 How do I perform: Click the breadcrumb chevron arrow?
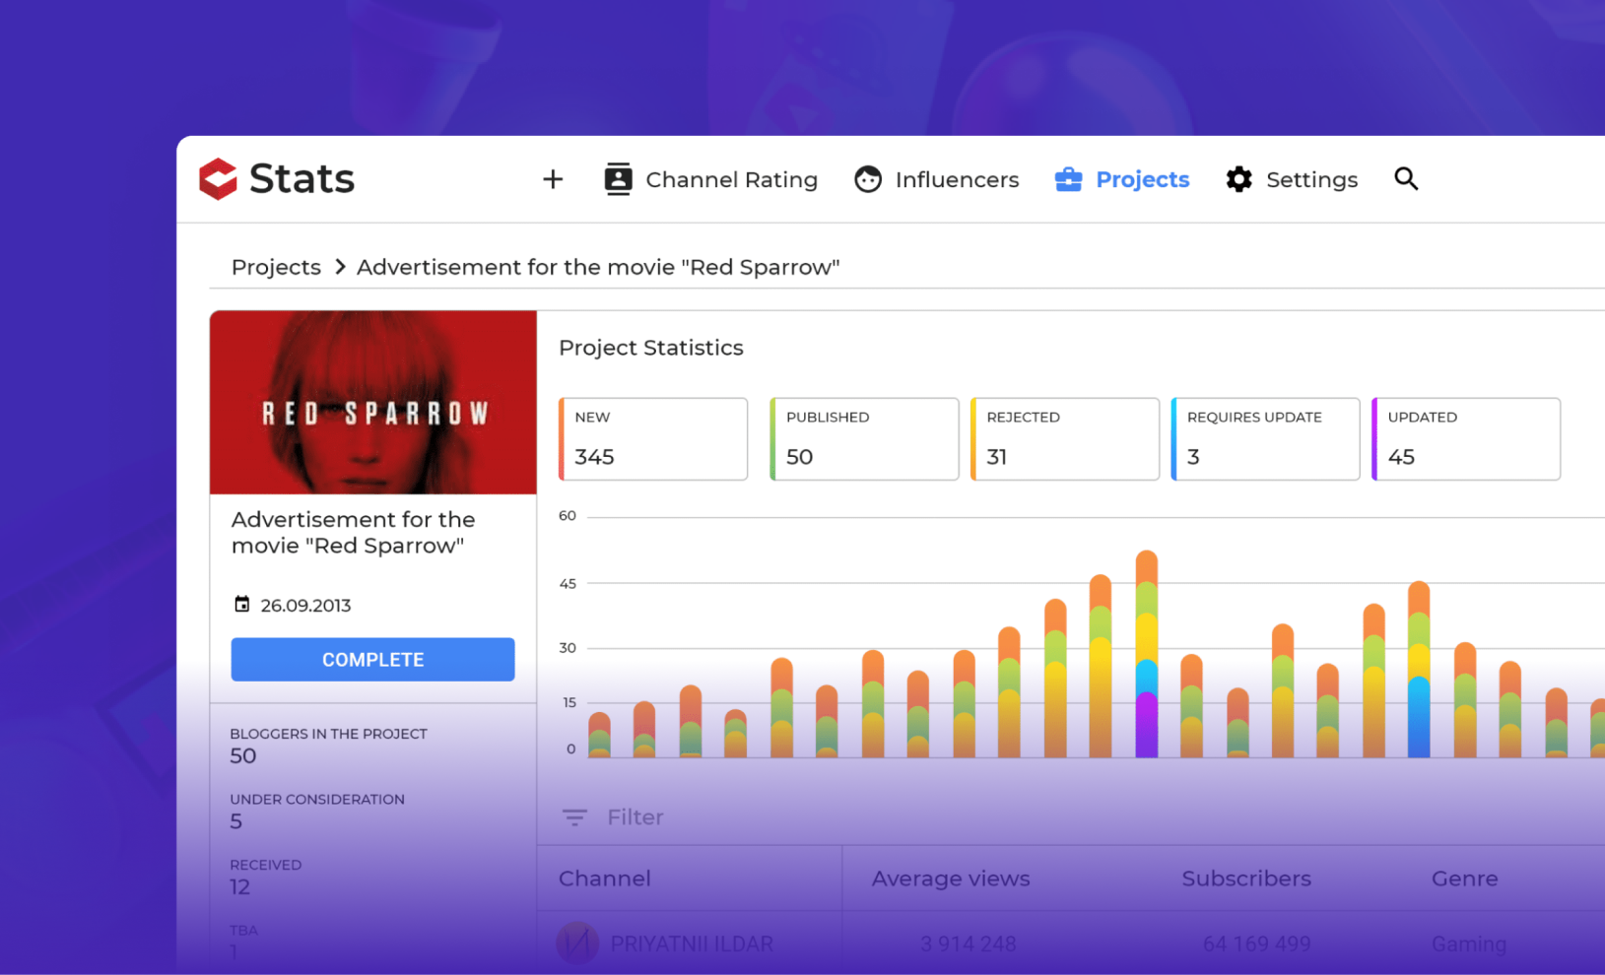[340, 267]
